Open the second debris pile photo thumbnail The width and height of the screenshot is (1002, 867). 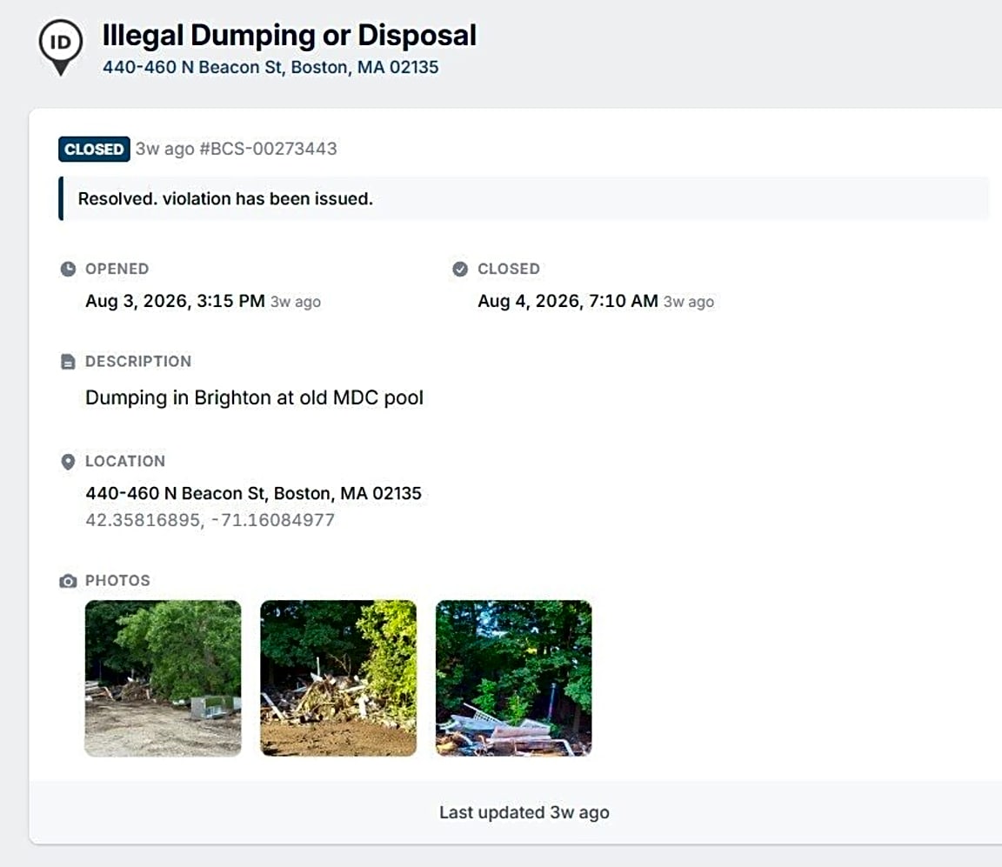[338, 678]
